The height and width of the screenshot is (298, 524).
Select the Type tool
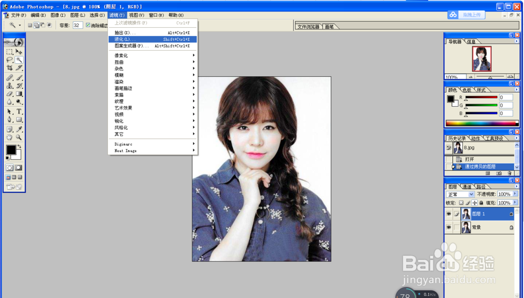pos(19,111)
